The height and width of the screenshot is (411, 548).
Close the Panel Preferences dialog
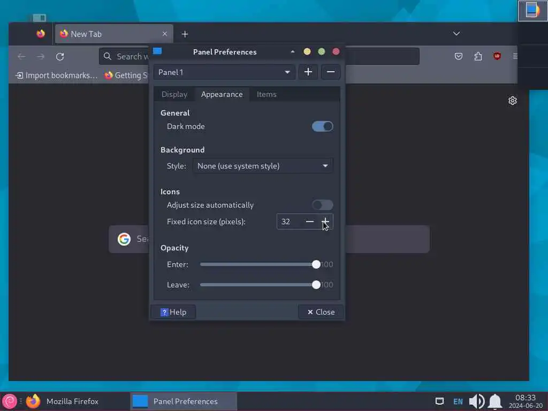pos(321,312)
